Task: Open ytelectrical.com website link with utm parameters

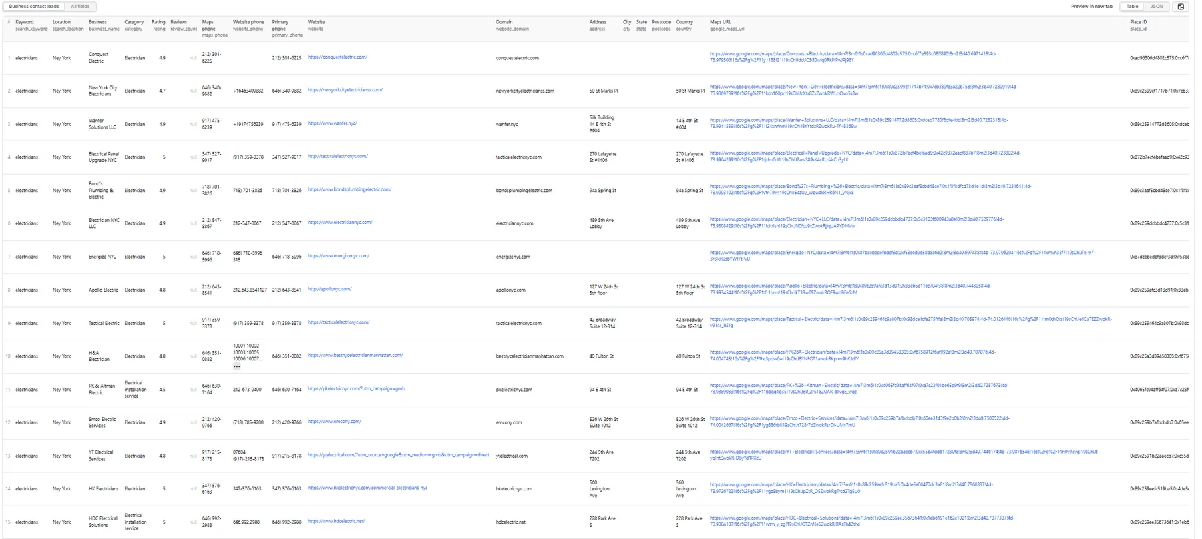Action: point(399,455)
